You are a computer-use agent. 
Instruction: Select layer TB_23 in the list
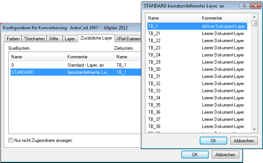coord(197,48)
